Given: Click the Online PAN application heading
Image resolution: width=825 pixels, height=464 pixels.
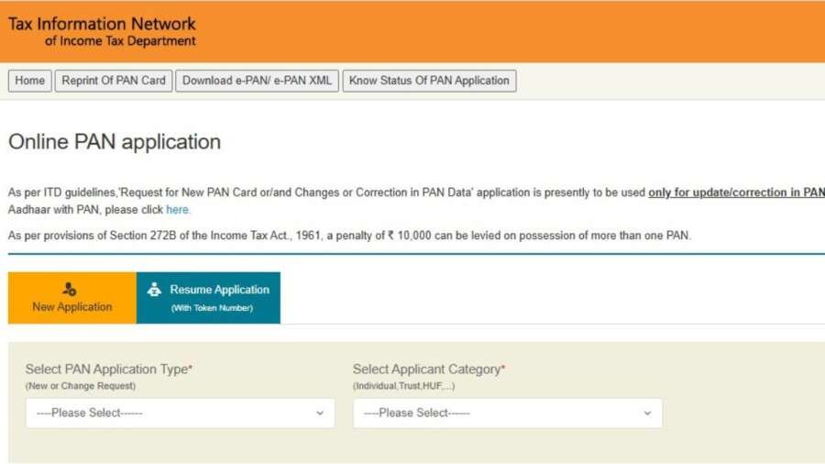Looking at the screenshot, I should pyautogui.click(x=115, y=142).
